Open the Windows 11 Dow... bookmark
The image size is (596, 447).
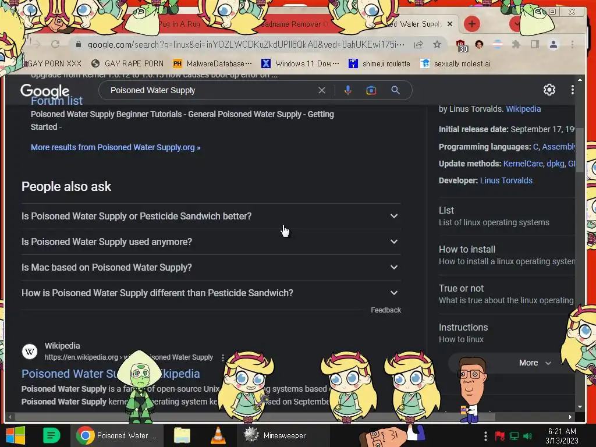(x=300, y=63)
